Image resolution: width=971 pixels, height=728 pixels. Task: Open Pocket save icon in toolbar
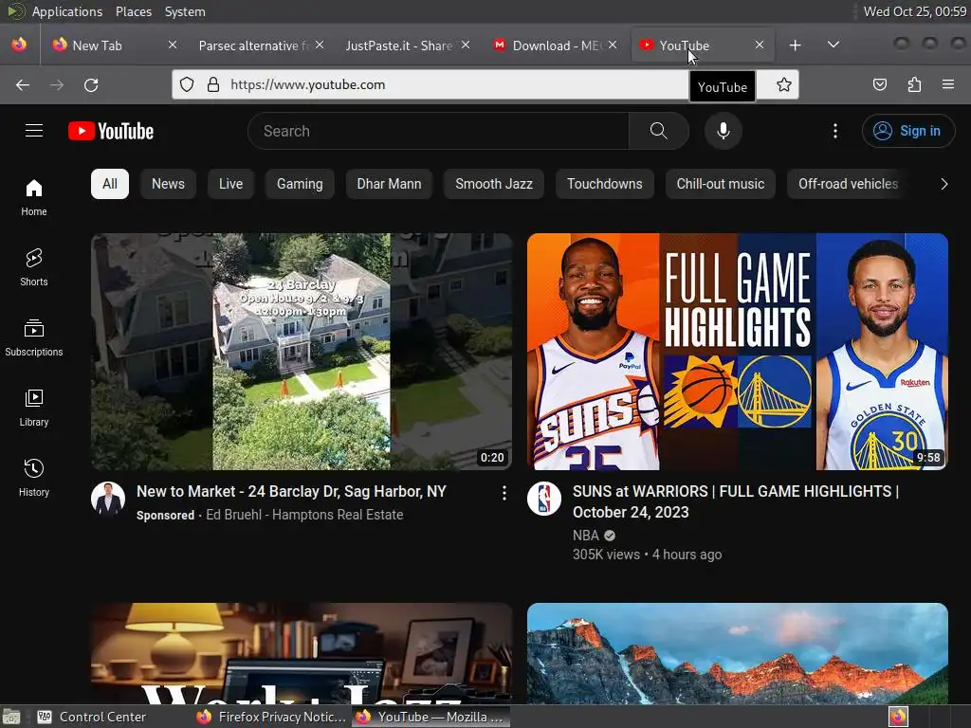[879, 84]
